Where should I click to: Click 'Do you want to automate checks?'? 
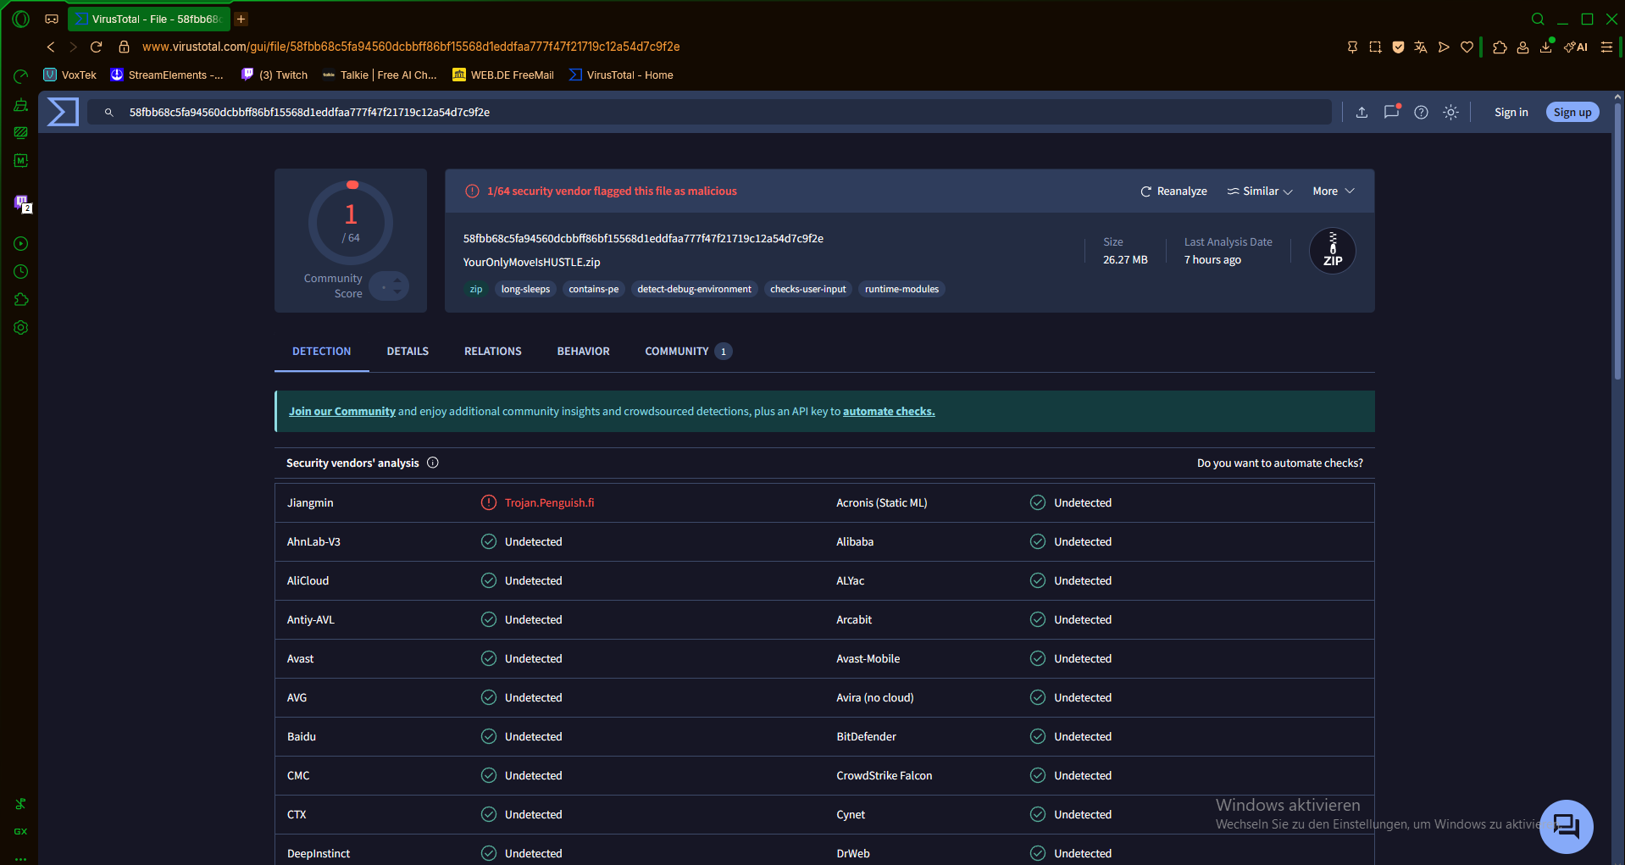[1280, 463]
